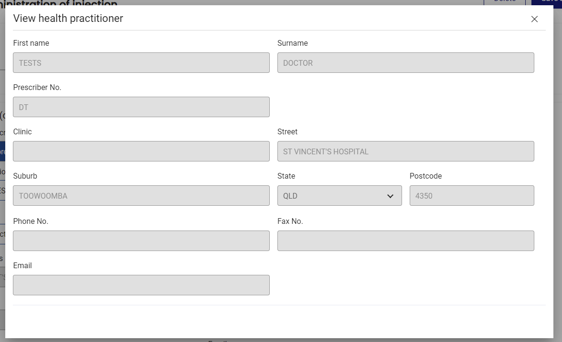The image size is (562, 342).
Task: Click the 'State' label
Action: point(286,176)
